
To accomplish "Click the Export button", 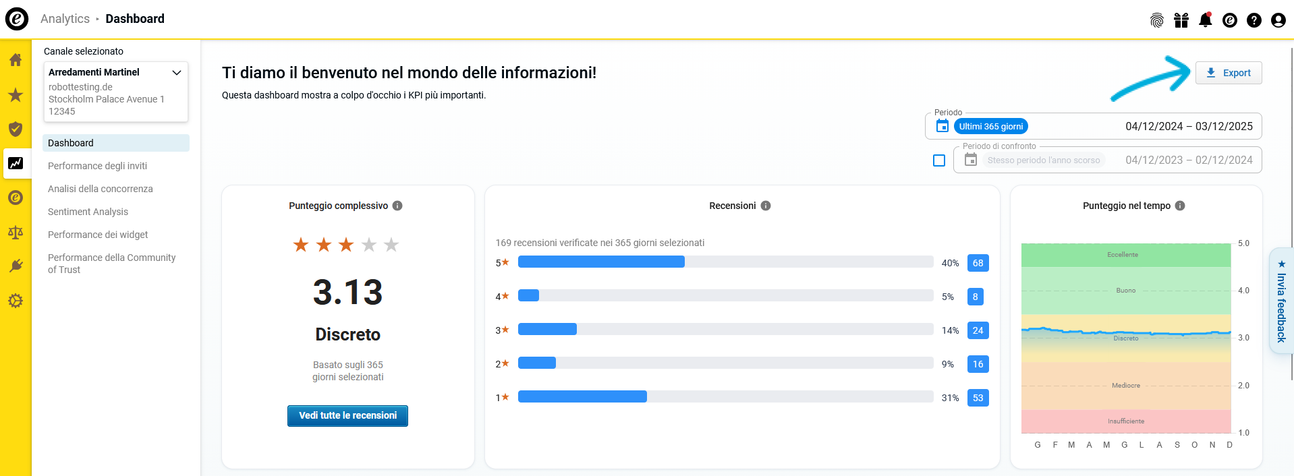I will click(x=1229, y=73).
